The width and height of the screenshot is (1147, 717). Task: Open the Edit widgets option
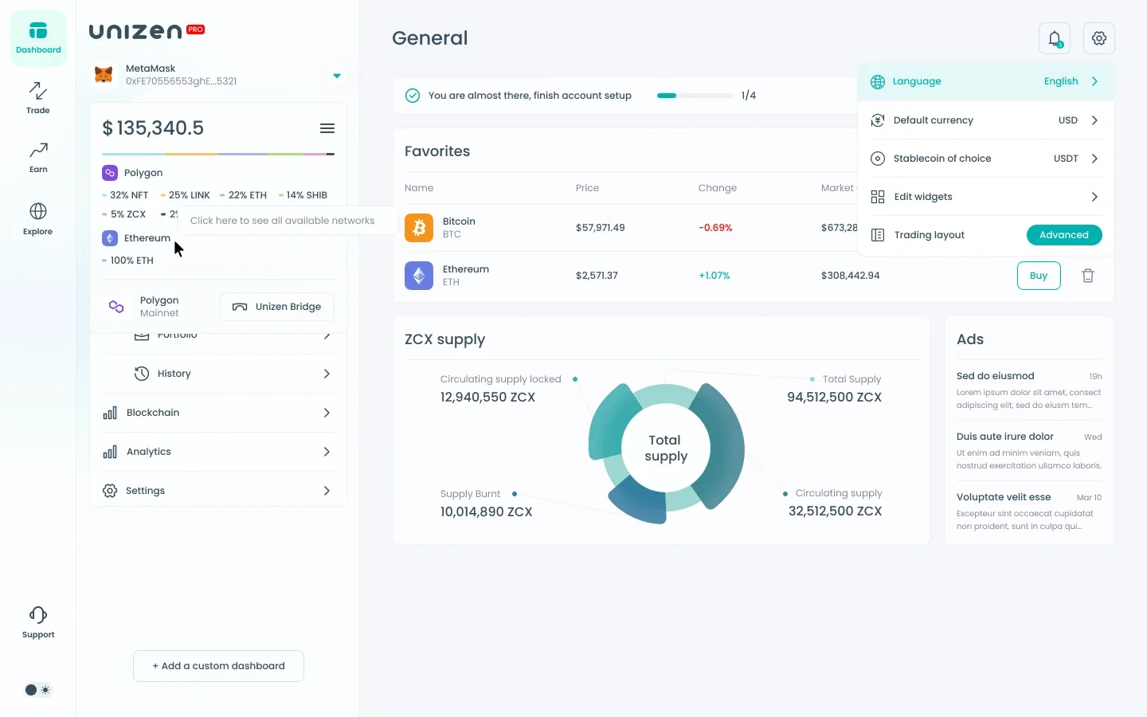[x=986, y=197]
